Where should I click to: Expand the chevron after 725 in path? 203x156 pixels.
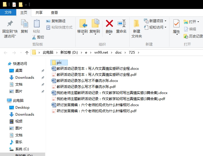pyautogui.click(x=138, y=52)
